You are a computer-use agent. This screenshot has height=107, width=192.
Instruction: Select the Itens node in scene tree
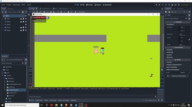(9, 24)
